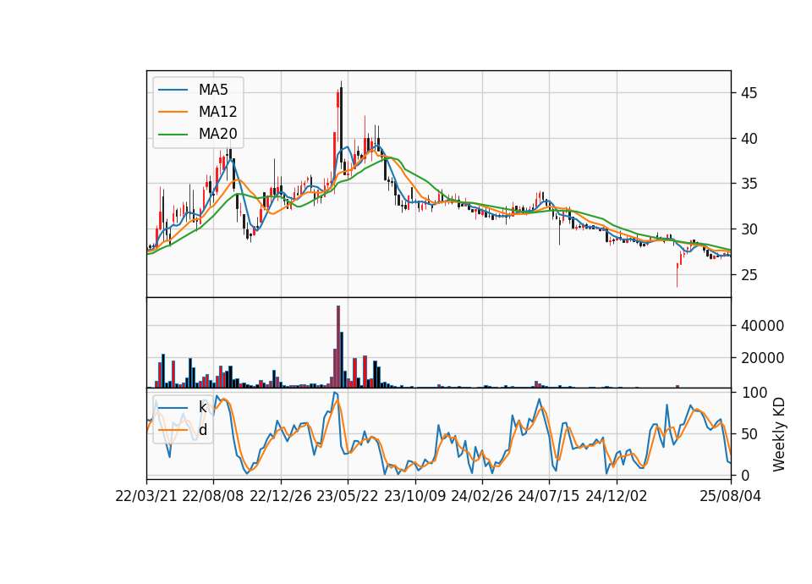The height and width of the screenshot is (584, 812).
Task: Click the 22/12/26 date label
Action: click(281, 496)
